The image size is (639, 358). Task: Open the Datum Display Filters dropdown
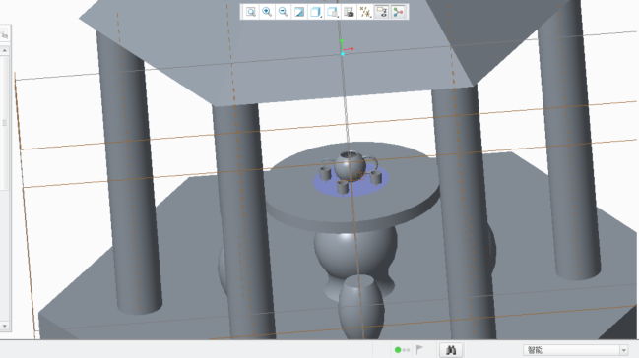pos(365,12)
